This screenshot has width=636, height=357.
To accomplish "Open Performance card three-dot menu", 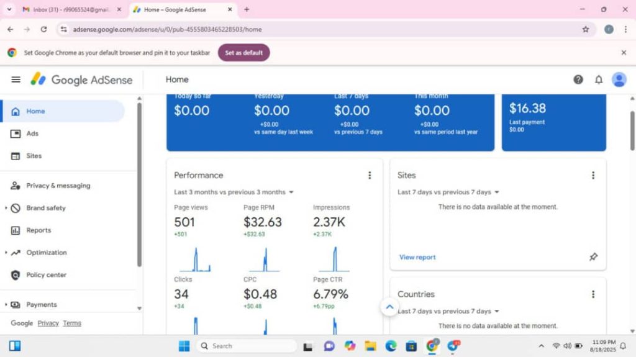I will [x=370, y=176].
